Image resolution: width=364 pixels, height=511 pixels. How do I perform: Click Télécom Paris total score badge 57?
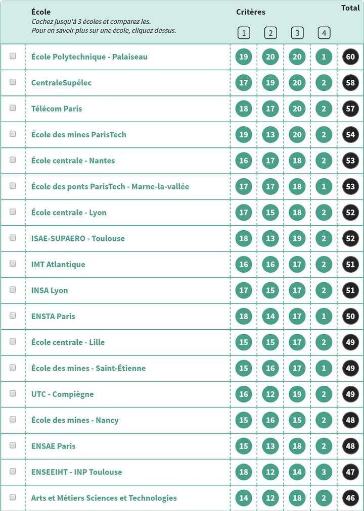[350, 109]
